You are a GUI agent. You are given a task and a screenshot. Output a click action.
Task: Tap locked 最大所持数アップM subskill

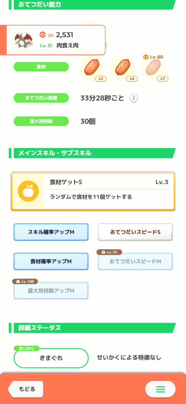51,291
